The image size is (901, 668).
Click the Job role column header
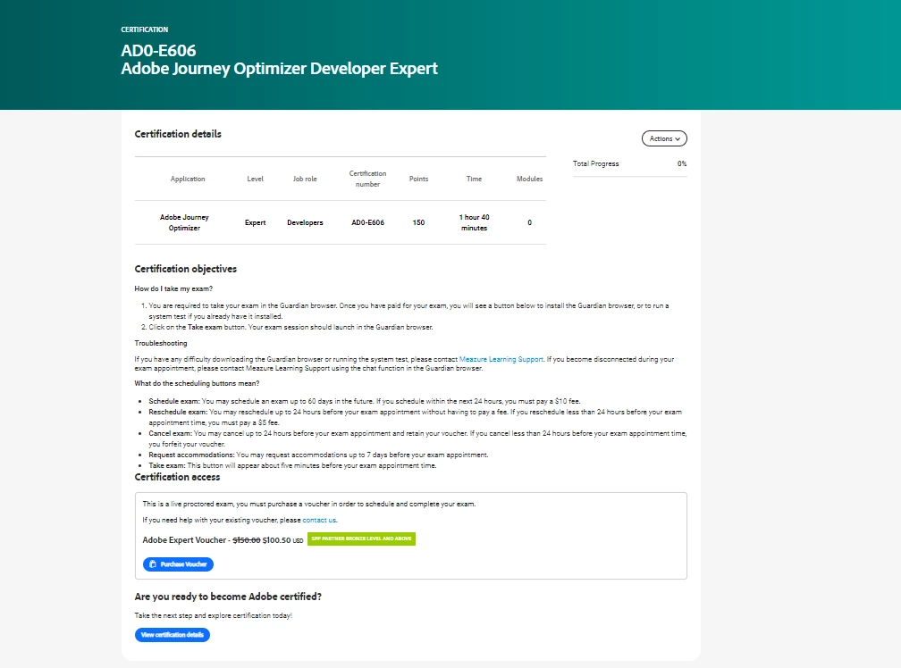pyautogui.click(x=305, y=179)
